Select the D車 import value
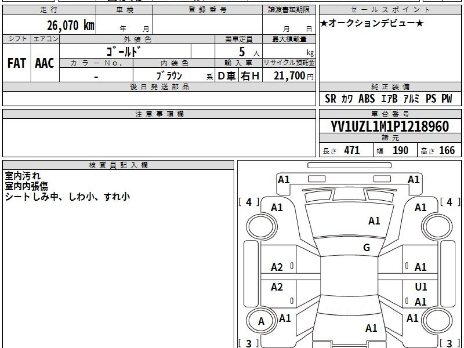 [x=227, y=76]
